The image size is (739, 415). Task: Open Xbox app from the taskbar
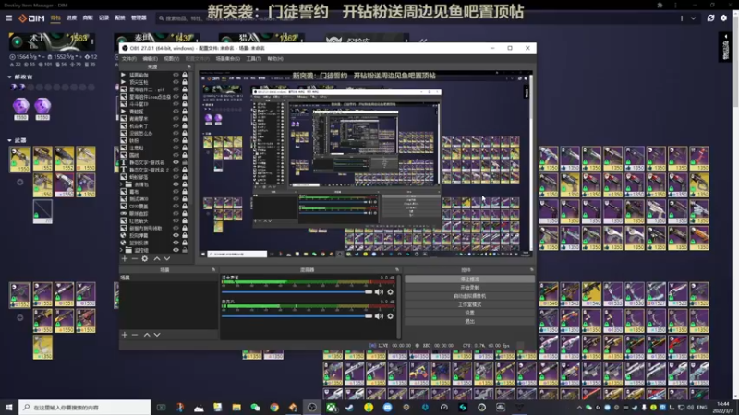point(332,408)
